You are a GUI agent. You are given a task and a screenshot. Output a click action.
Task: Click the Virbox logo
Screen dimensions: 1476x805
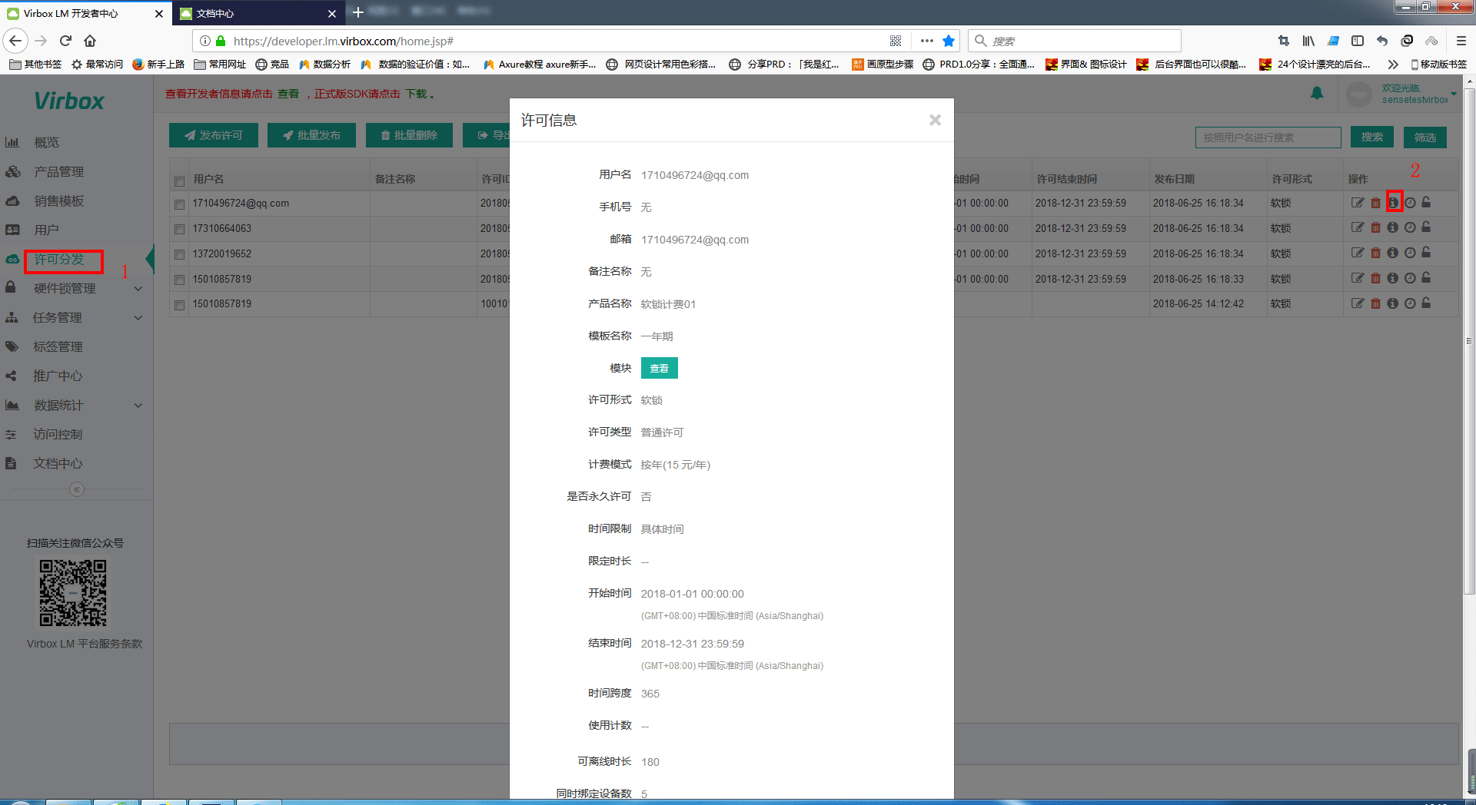(x=69, y=101)
